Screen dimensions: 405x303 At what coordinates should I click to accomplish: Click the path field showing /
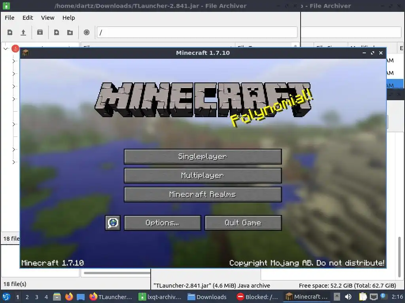(197, 32)
